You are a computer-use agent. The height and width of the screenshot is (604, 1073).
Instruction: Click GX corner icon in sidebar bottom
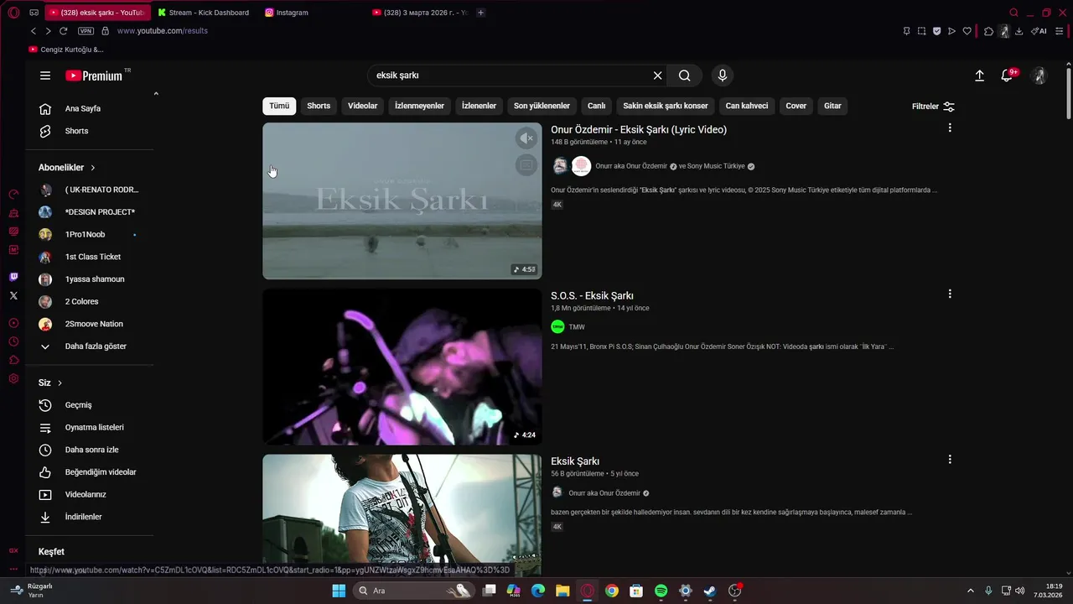[13, 551]
